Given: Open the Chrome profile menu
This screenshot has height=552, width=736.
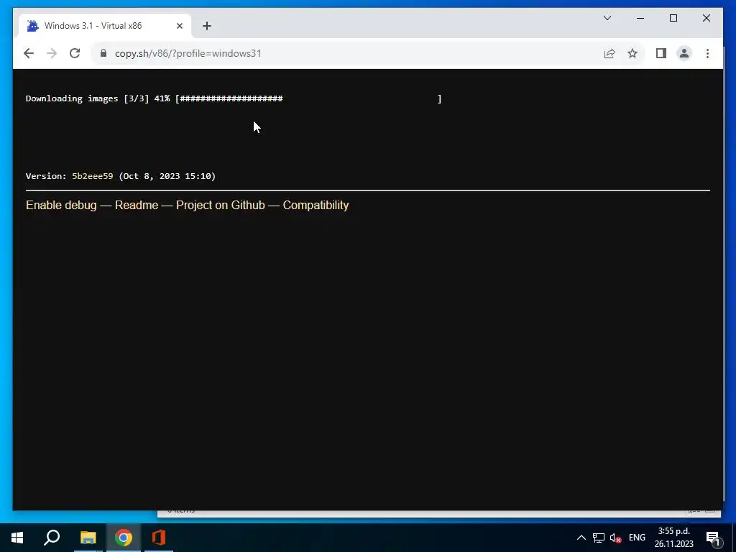Looking at the screenshot, I should (684, 53).
